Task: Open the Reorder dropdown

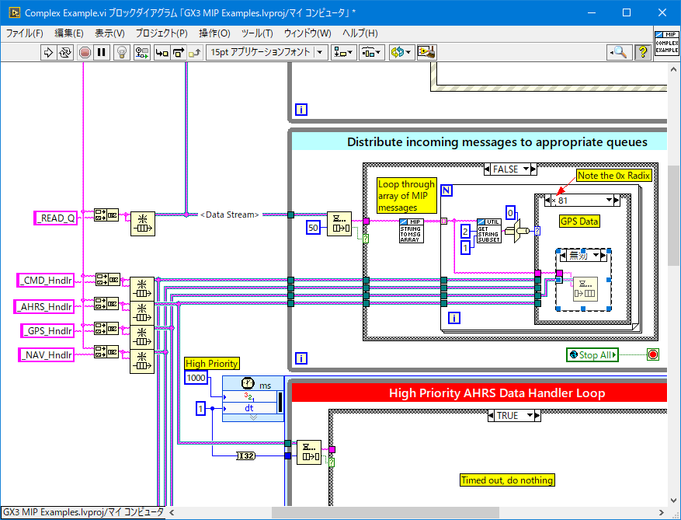Action: click(401, 53)
